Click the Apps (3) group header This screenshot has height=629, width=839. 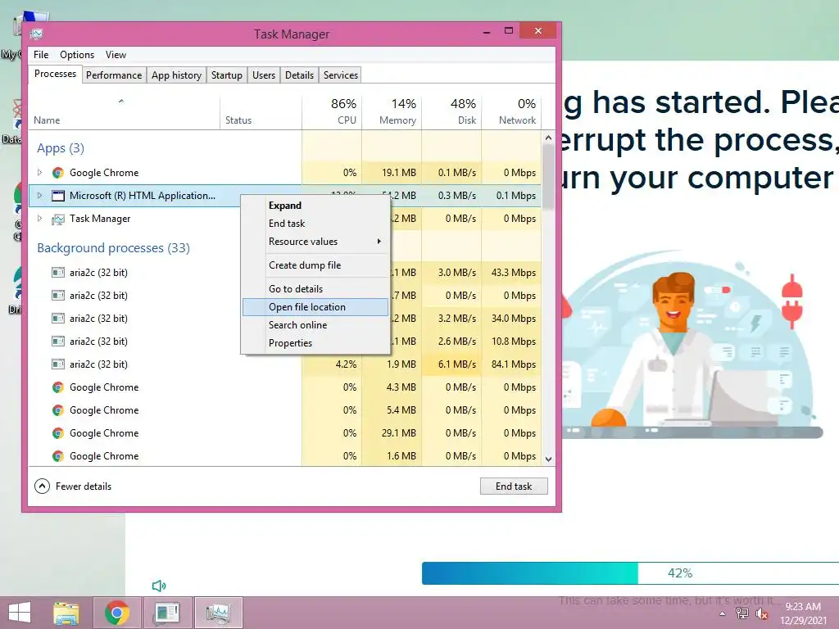[x=61, y=149]
